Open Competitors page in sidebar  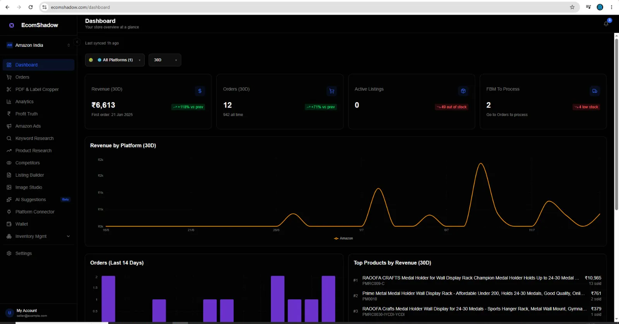[38, 163]
